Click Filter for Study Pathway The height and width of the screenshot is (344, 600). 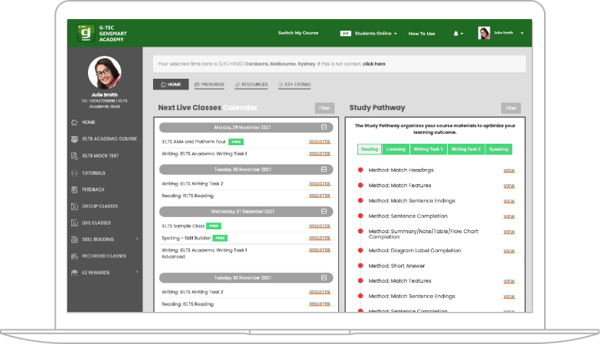pos(511,109)
